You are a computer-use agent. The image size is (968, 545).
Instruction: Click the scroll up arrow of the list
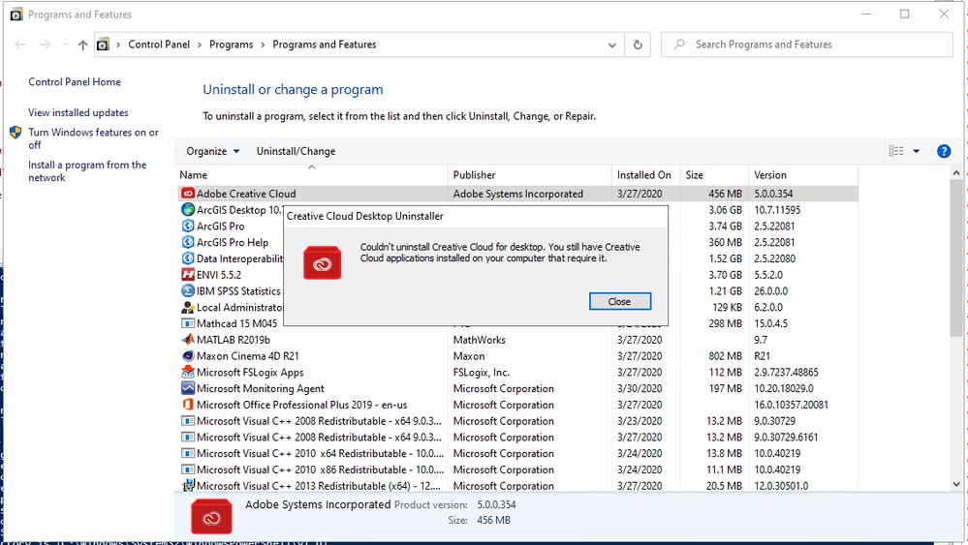coord(956,173)
